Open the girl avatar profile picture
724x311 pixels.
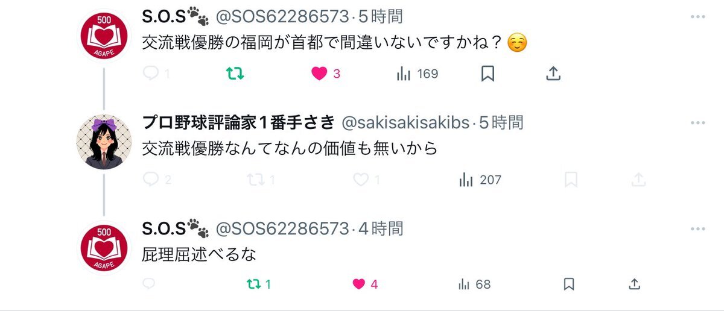click(x=104, y=141)
